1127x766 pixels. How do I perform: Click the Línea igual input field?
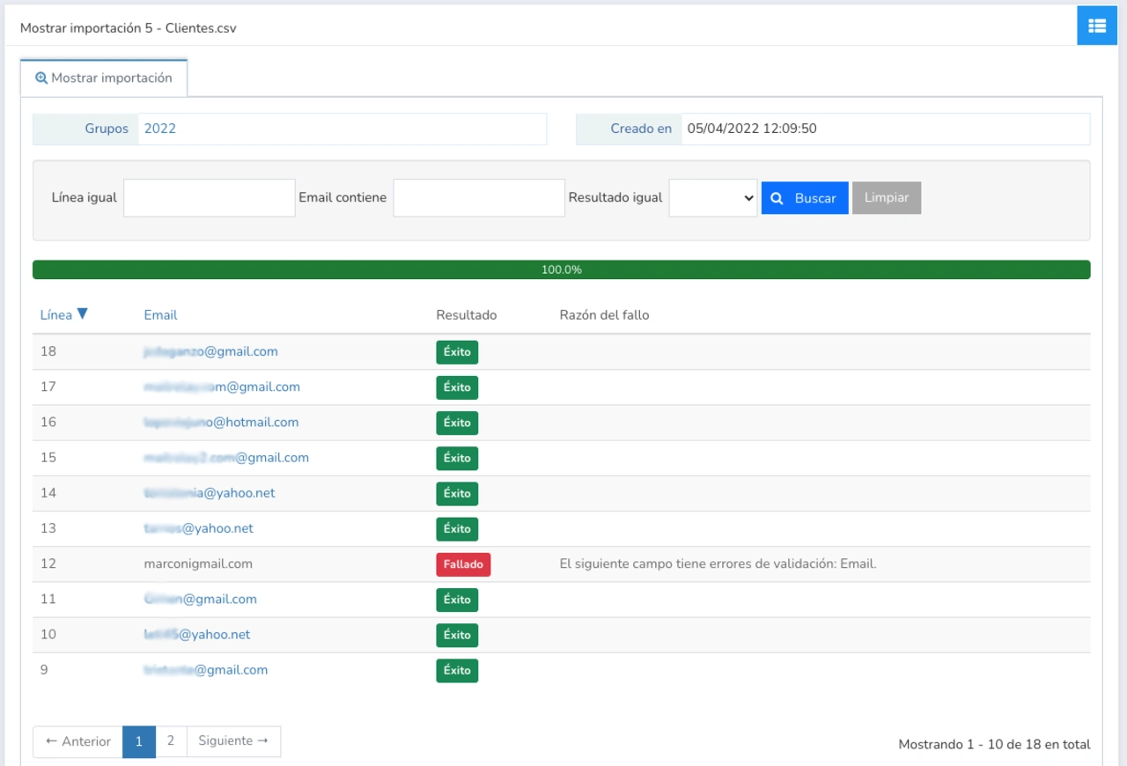[210, 198]
